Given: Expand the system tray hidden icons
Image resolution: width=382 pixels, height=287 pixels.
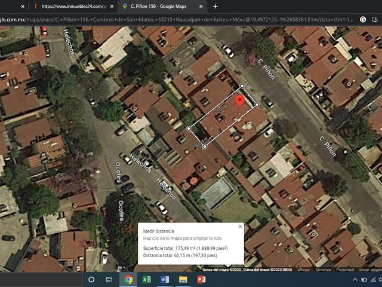Looking at the screenshot, I should 355,280.
